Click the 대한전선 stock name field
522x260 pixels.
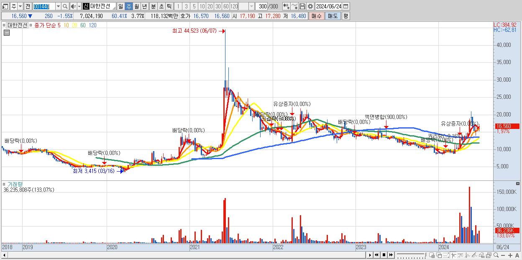(x=102, y=6)
